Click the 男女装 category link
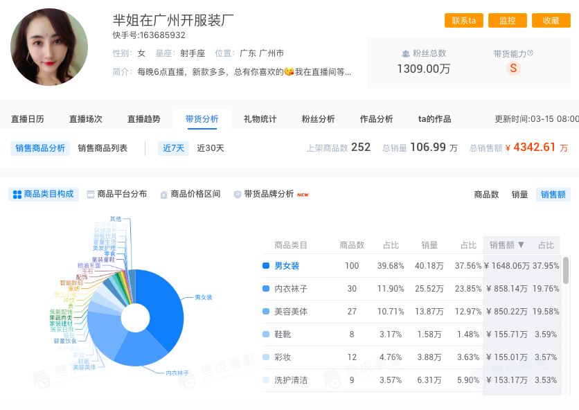This screenshot has width=579, height=410. point(287,265)
